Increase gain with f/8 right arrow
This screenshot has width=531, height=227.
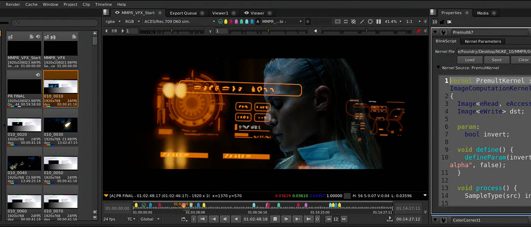(x=123, y=31)
